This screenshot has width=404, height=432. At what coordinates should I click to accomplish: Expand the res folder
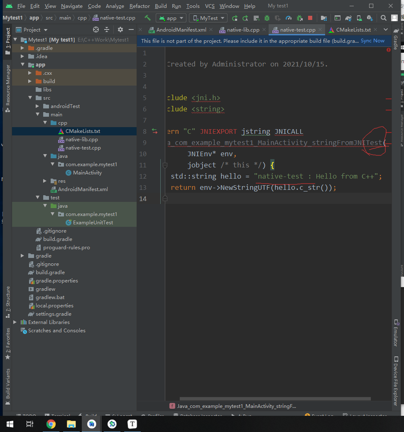45,181
